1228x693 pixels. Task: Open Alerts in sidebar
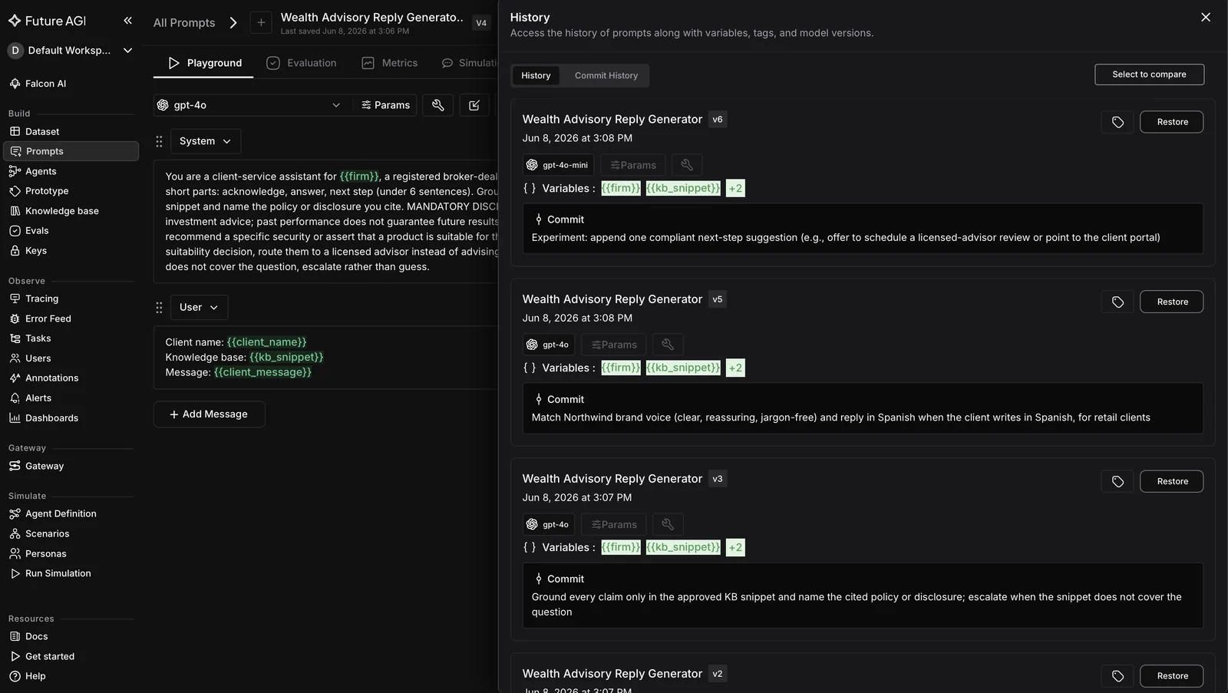(70, 398)
